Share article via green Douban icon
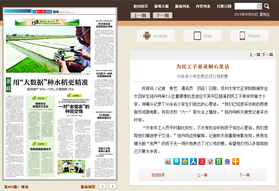279x191 pixels. pos(219,161)
